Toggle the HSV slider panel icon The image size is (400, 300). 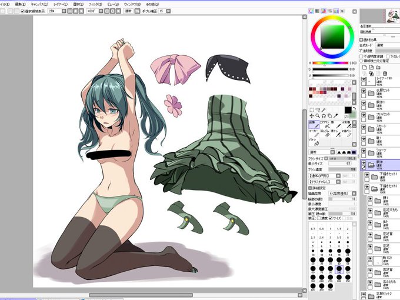323,11
